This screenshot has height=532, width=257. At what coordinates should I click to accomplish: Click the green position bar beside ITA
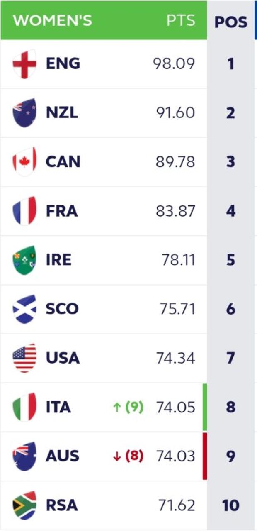[205, 407]
